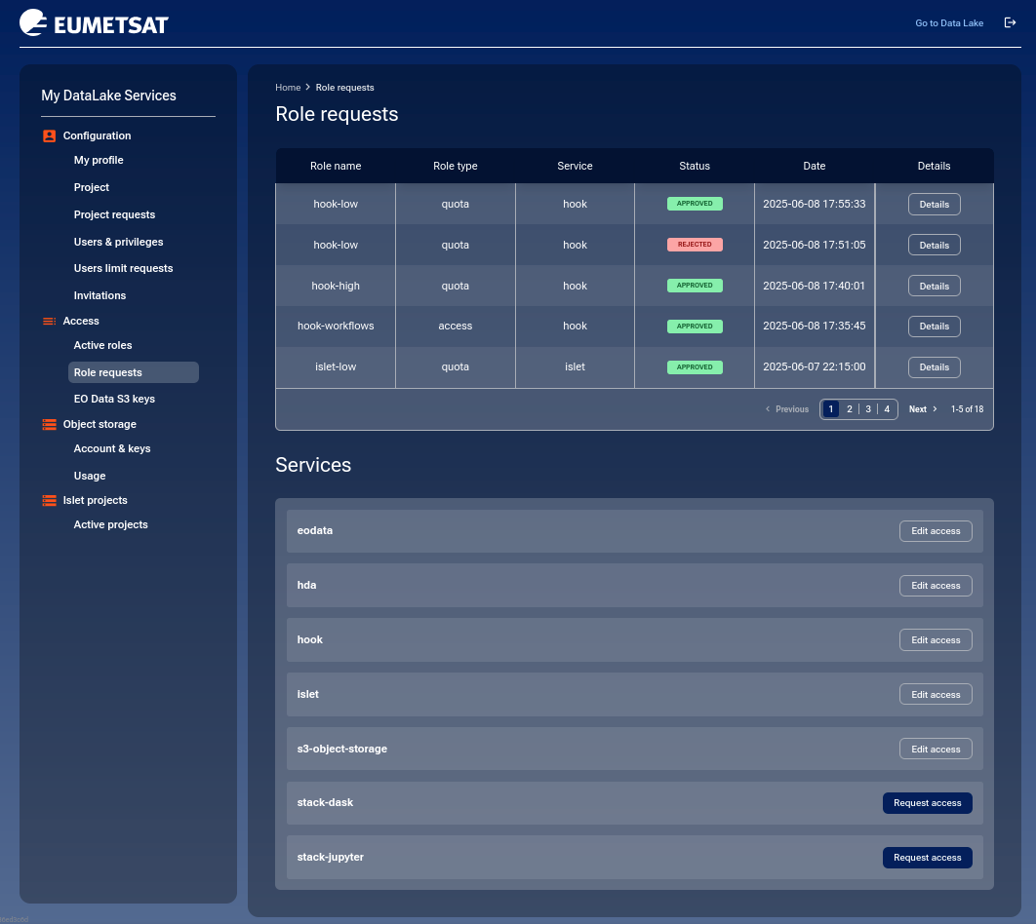Click date 2025-06-08 17:40:01
This screenshot has width=1036, height=924.
tap(814, 286)
